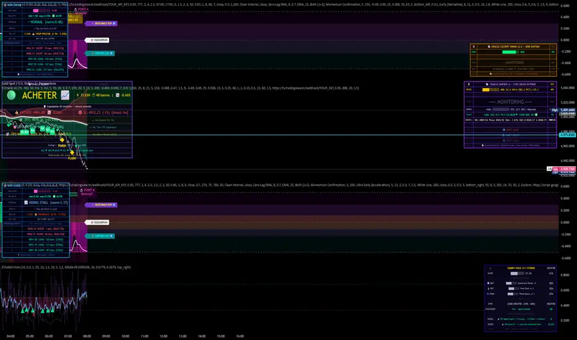Click the FLASH lightning status in the ACHETER banner
This screenshot has height=340, width=577.
coord(83,95)
